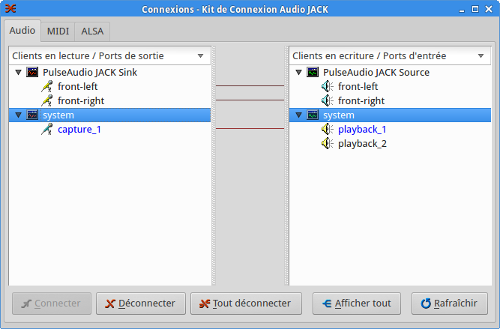Click the PulseAudio JACK Sink client icon

[x=32, y=73]
